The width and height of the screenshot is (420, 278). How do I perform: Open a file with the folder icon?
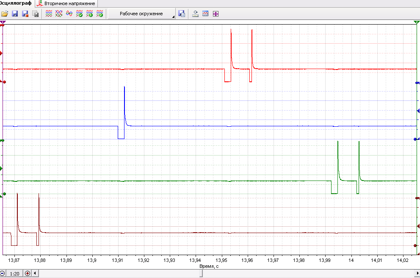click(x=5, y=14)
